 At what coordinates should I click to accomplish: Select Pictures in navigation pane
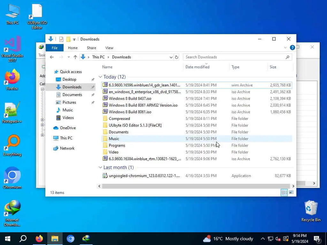pyautogui.click(x=69, y=102)
